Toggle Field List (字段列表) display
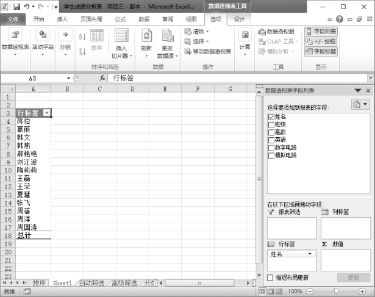375x297 pixels. [x=321, y=31]
